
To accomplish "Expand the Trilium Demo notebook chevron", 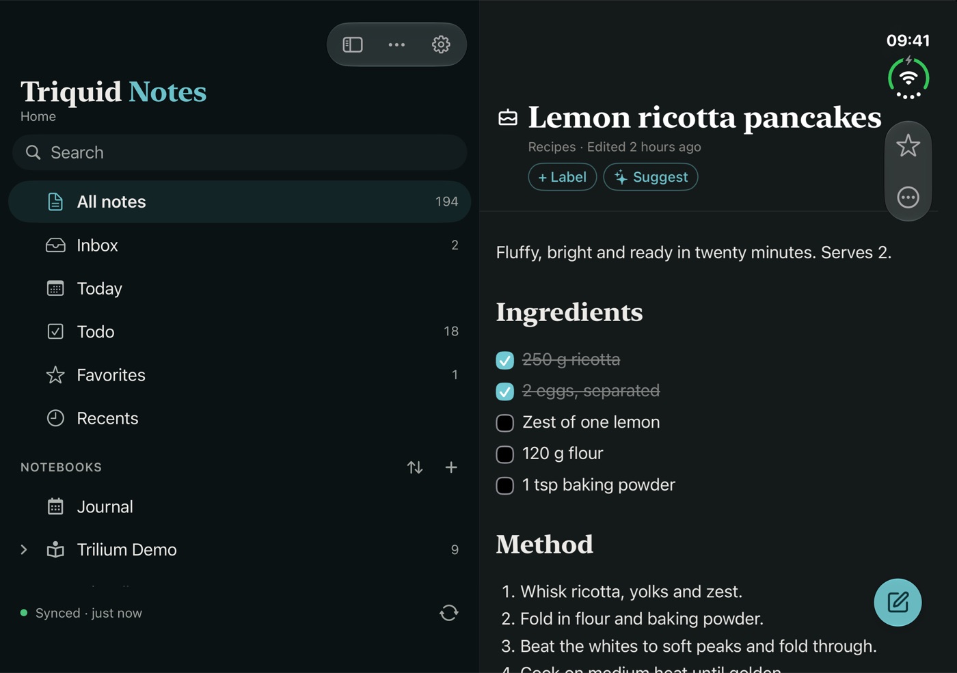I will tap(24, 549).
